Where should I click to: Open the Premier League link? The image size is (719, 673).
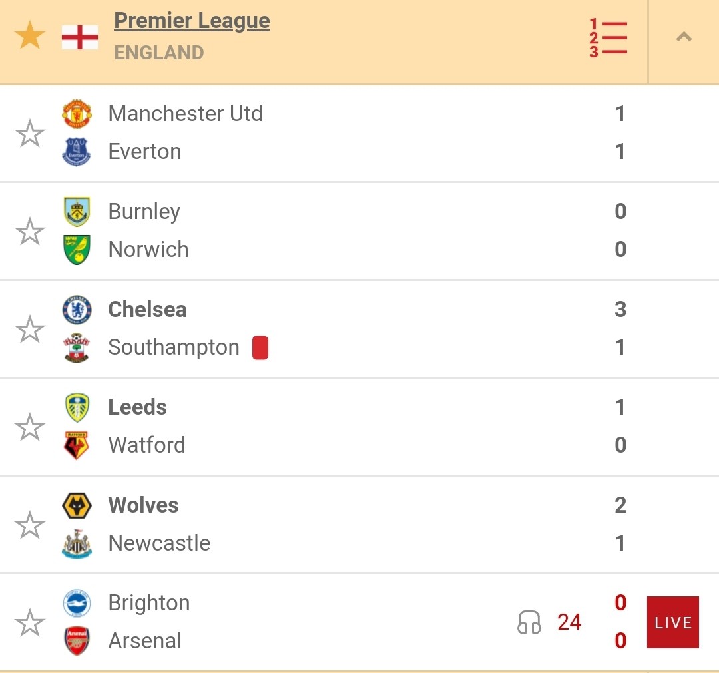192,21
